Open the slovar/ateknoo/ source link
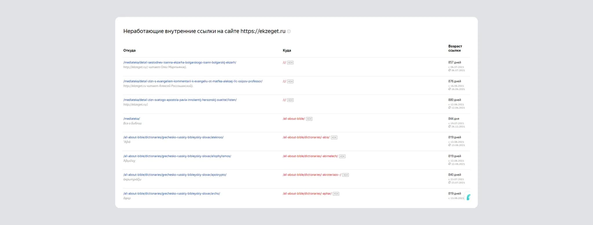 click(x=173, y=137)
